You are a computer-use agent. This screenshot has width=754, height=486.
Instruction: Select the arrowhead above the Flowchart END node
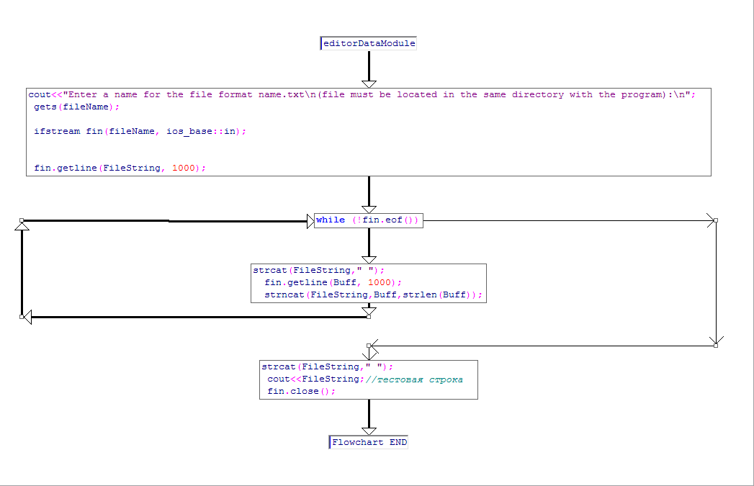click(x=369, y=431)
